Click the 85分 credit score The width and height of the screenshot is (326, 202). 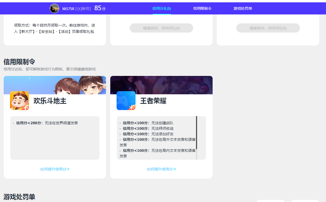100,8
